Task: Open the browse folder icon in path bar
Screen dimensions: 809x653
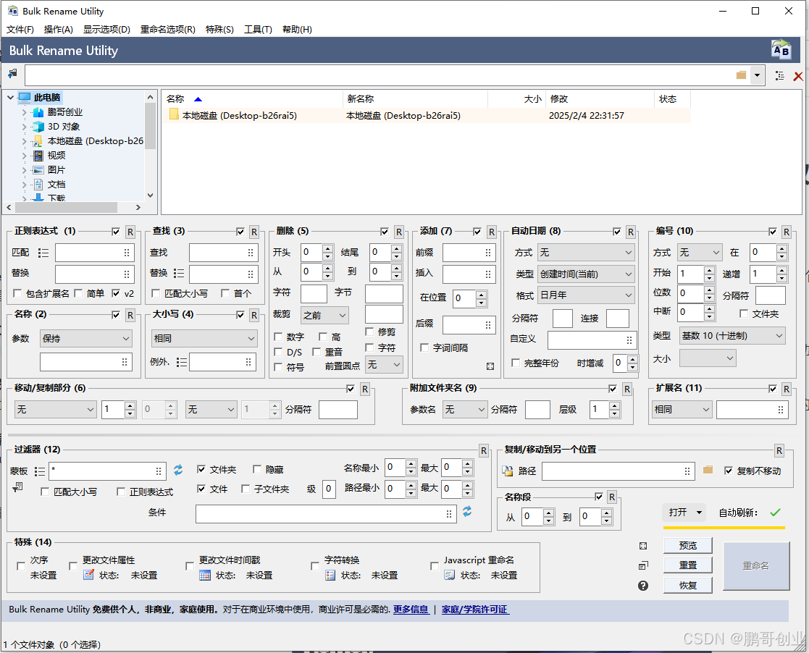Action: [742, 75]
